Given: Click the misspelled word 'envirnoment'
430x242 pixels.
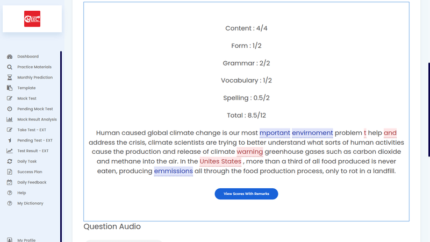Looking at the screenshot, I should point(312,133).
